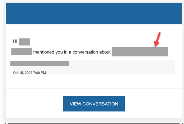Click the 'Oct 15, 2025 7:00 PM' timestamp
This screenshot has width=184, height=124.
[29, 73]
